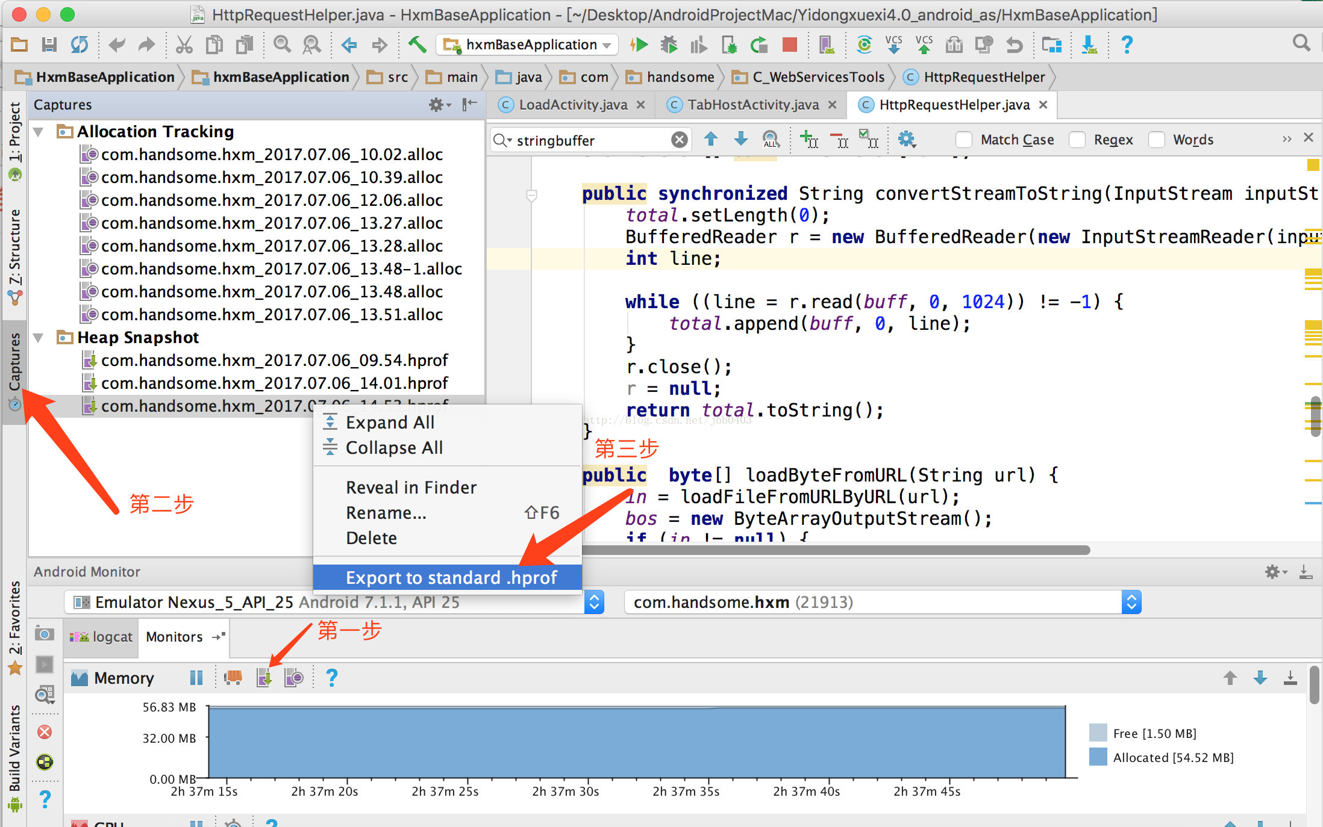Open the Android Monitor settings gear dropdown
1323x827 pixels.
click(x=1276, y=572)
